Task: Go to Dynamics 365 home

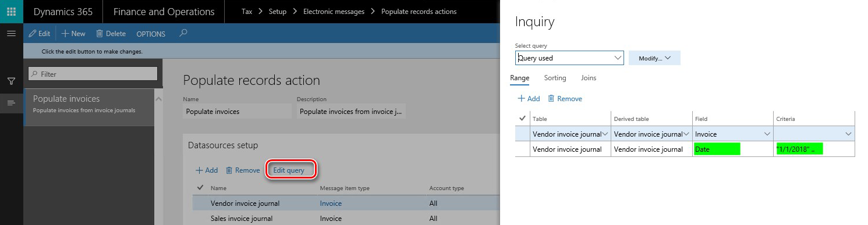Action: pos(63,12)
